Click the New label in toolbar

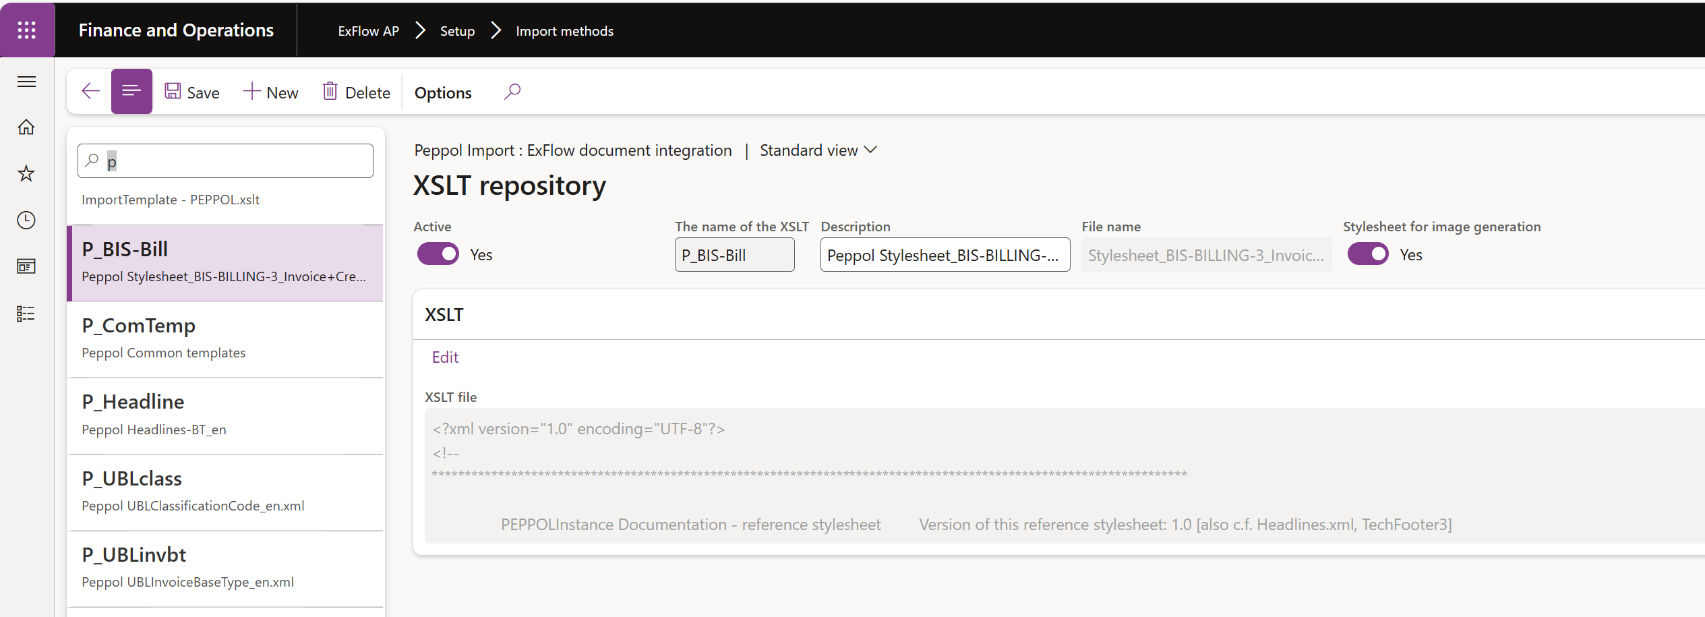pyautogui.click(x=282, y=93)
